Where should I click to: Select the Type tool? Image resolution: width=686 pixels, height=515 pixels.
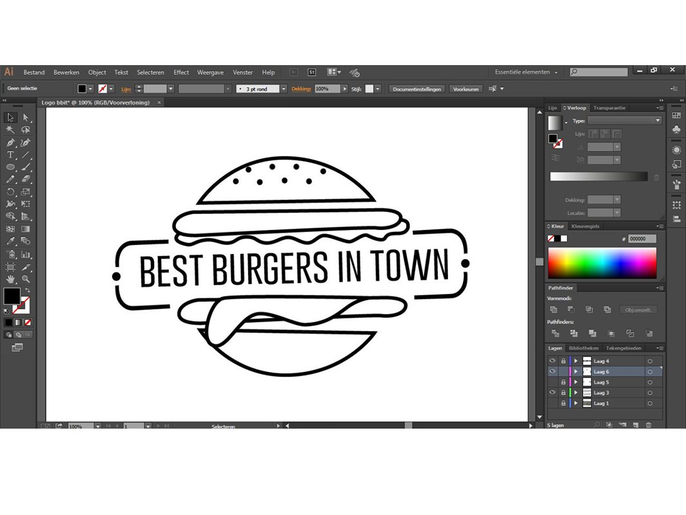coord(10,155)
